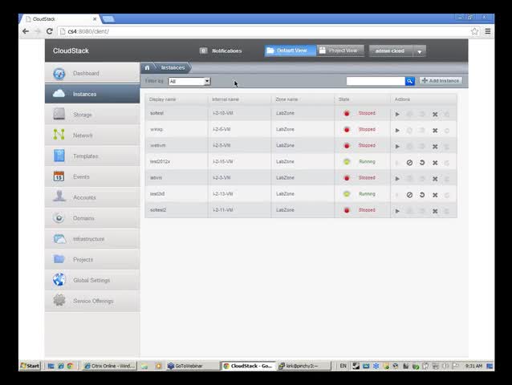Viewport: 512px width, 385px height.
Task: Expand the admin cloud user menu arrow
Action: [420, 51]
